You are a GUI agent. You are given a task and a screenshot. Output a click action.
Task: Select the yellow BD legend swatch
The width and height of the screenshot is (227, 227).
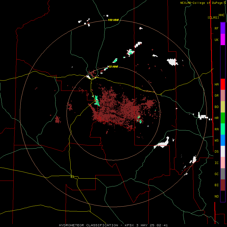click(x=223, y=107)
